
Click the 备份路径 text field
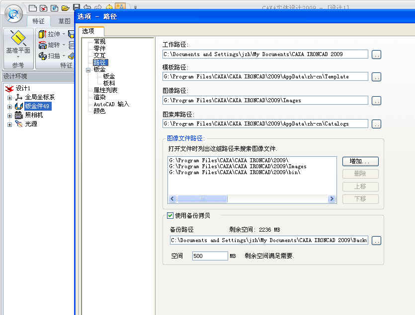[269, 240]
